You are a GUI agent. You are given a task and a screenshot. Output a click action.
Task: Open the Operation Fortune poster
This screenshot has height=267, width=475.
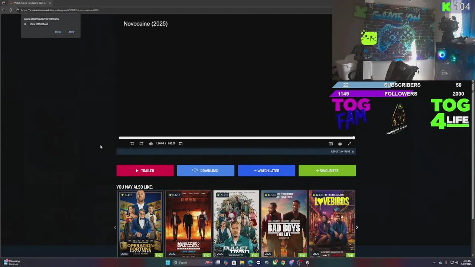click(140, 224)
